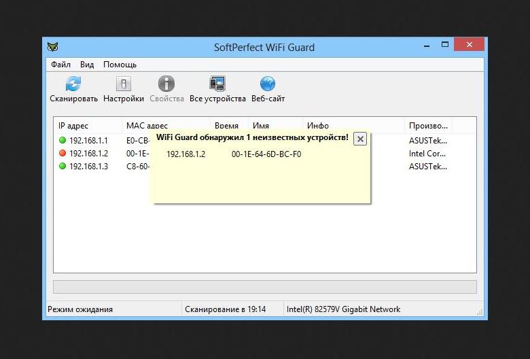Click the Intel Cor... manufacturer cell
The image size is (530, 359).
coord(427,154)
